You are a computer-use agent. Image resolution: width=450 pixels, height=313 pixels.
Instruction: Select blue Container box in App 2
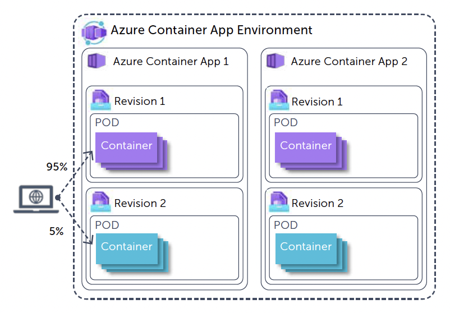306,248
